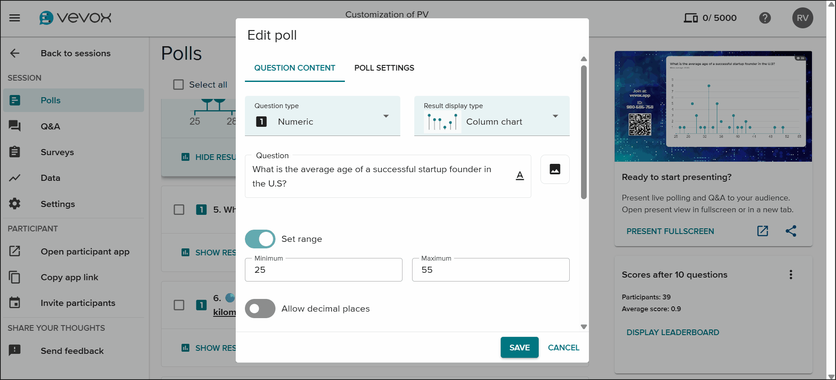Open the Data section icon

tap(15, 178)
